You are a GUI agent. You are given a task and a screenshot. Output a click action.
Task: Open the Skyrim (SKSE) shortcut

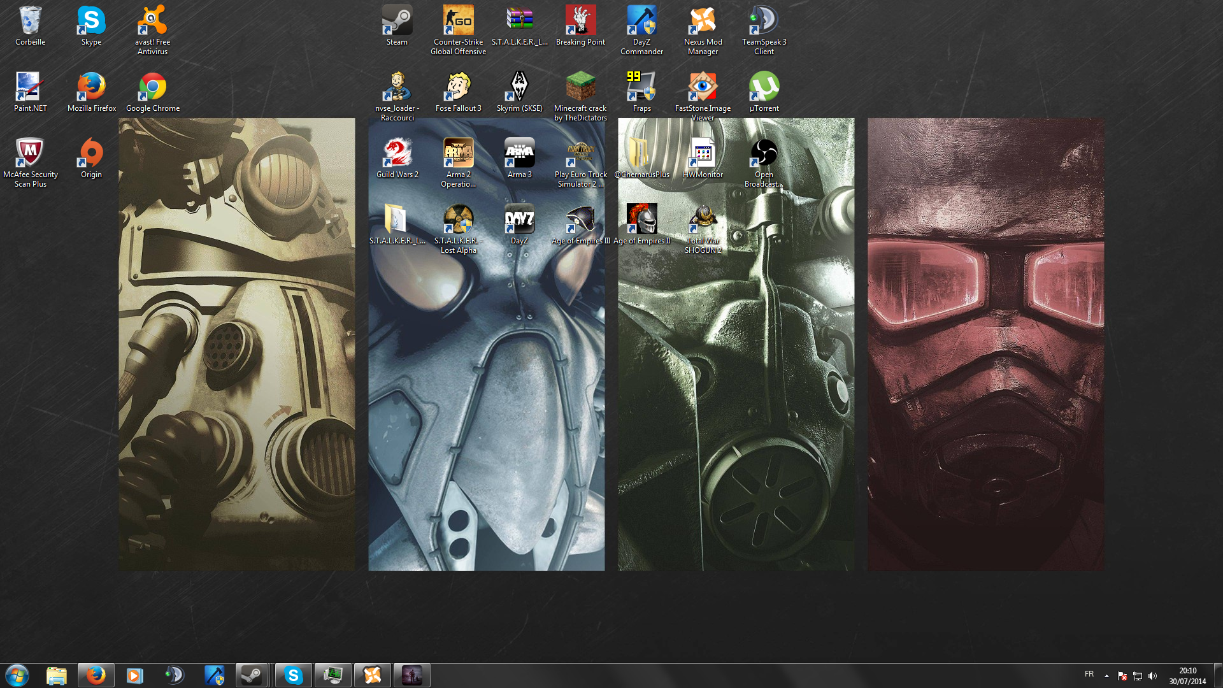pyautogui.click(x=519, y=92)
